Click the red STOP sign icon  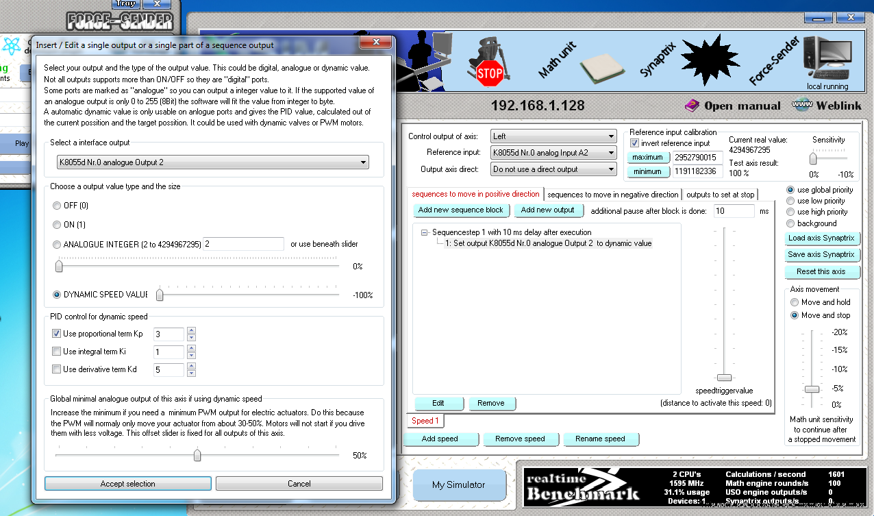(x=489, y=71)
